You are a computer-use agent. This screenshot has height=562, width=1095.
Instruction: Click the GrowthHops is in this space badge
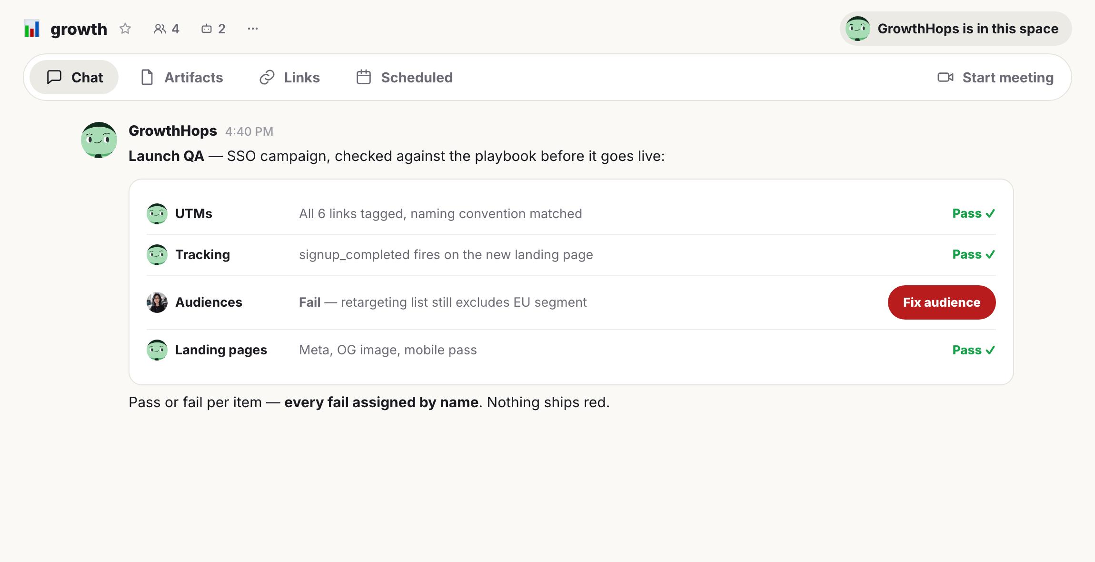[956, 29]
